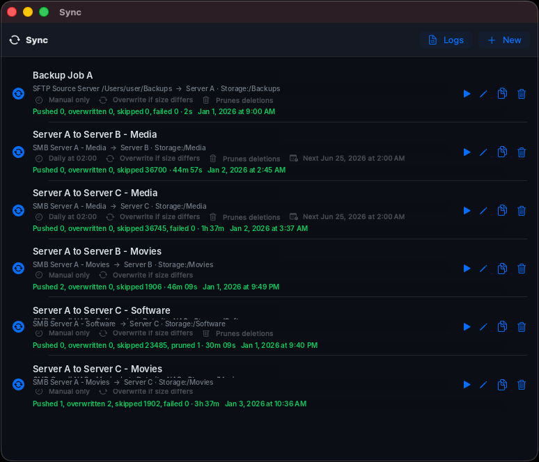539x462 pixels.
Task: Click destination 'Server C · Storage:/Software'
Action: pos(178,324)
